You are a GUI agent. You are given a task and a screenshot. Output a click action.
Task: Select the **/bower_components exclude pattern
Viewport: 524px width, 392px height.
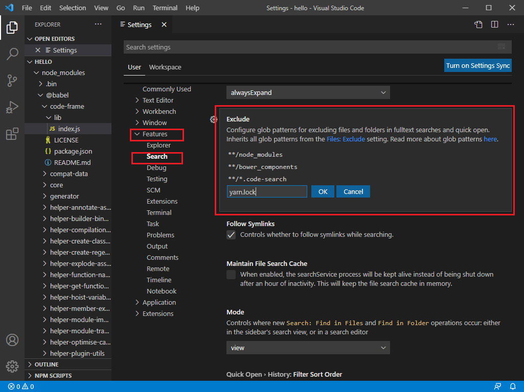click(x=263, y=167)
